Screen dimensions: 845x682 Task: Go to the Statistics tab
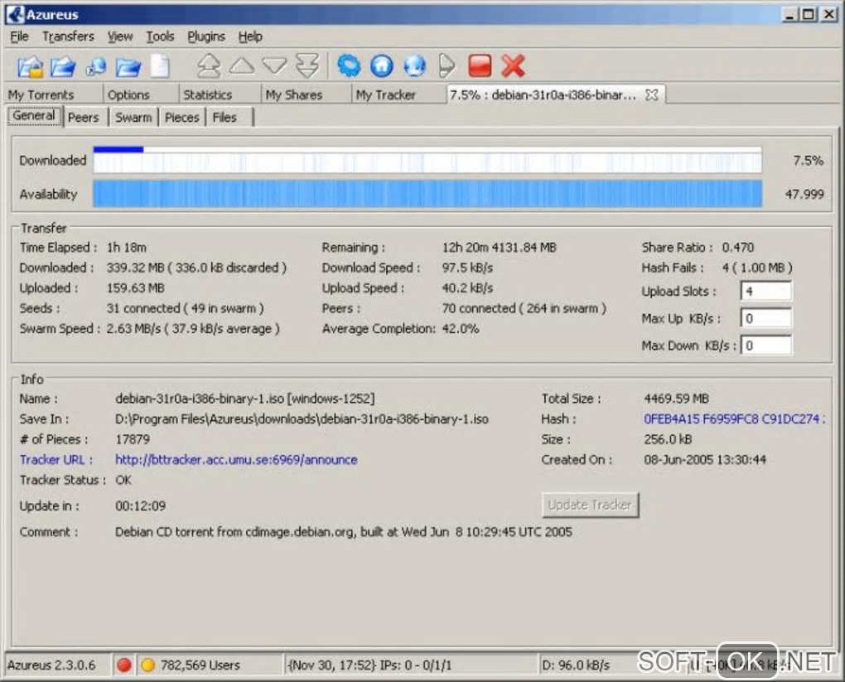pyautogui.click(x=207, y=94)
